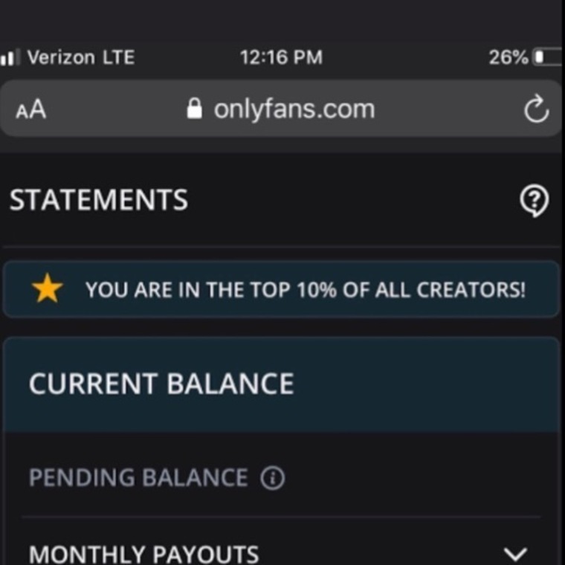Screen dimensions: 565x565
Task: Tap the Verizon LTE carrier label
Action: (80, 57)
